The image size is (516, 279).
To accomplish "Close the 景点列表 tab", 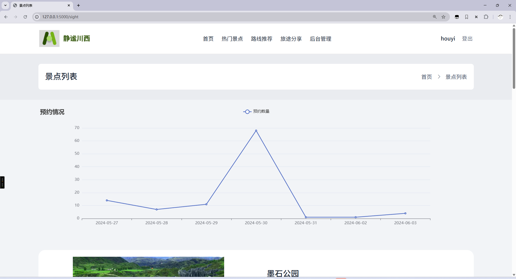I will click(69, 5).
